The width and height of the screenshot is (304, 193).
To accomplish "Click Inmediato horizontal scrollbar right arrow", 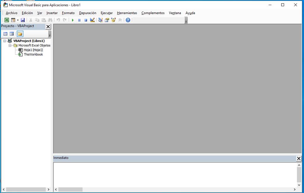I will (294, 189).
